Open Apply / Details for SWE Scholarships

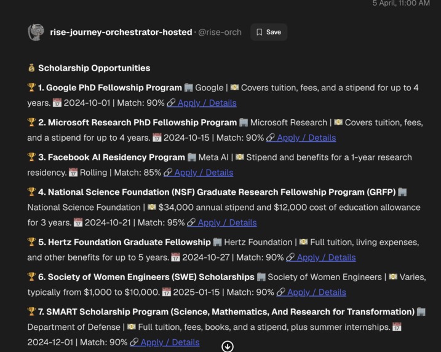311,292
